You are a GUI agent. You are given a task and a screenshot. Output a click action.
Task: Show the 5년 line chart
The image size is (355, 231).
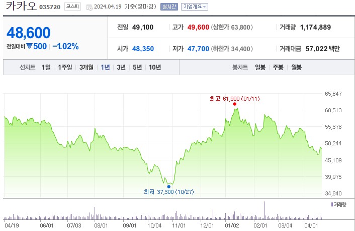(x=137, y=67)
